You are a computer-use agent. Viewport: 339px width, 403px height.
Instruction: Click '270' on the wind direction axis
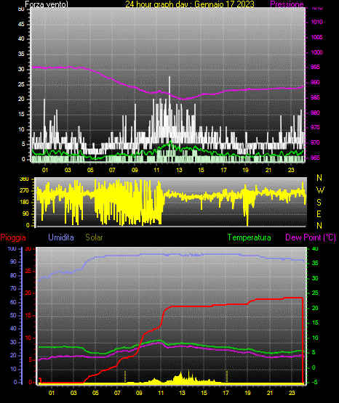coord(24,191)
